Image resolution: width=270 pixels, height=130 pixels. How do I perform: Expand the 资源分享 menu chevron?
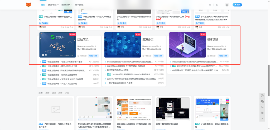click(71, 5)
